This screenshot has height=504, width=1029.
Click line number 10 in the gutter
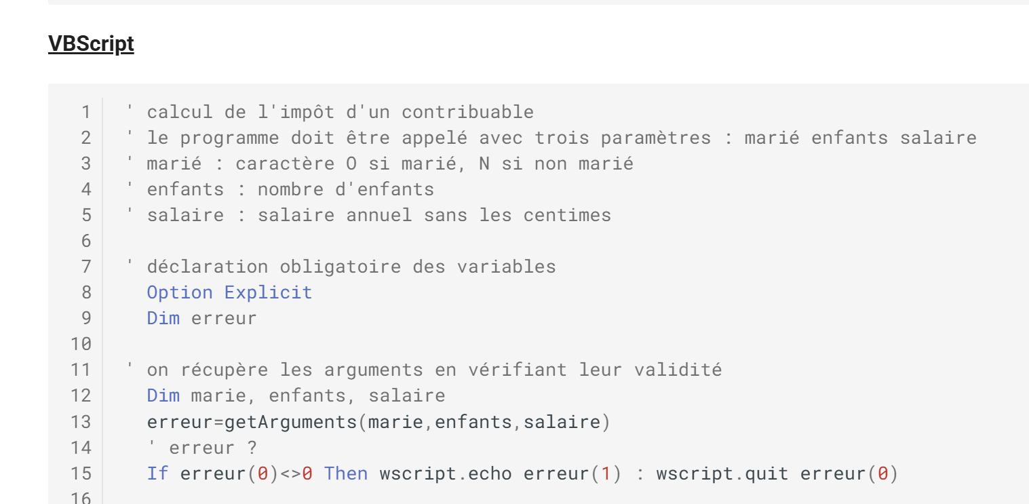(81, 344)
